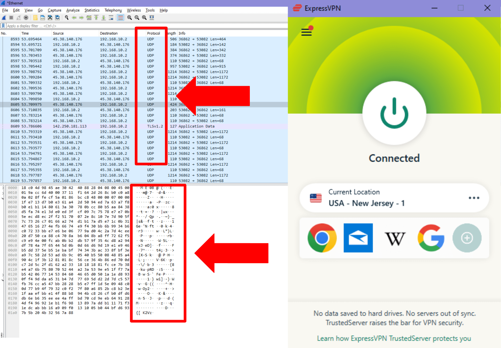Sort packets by the Protocol column header

(154, 33)
